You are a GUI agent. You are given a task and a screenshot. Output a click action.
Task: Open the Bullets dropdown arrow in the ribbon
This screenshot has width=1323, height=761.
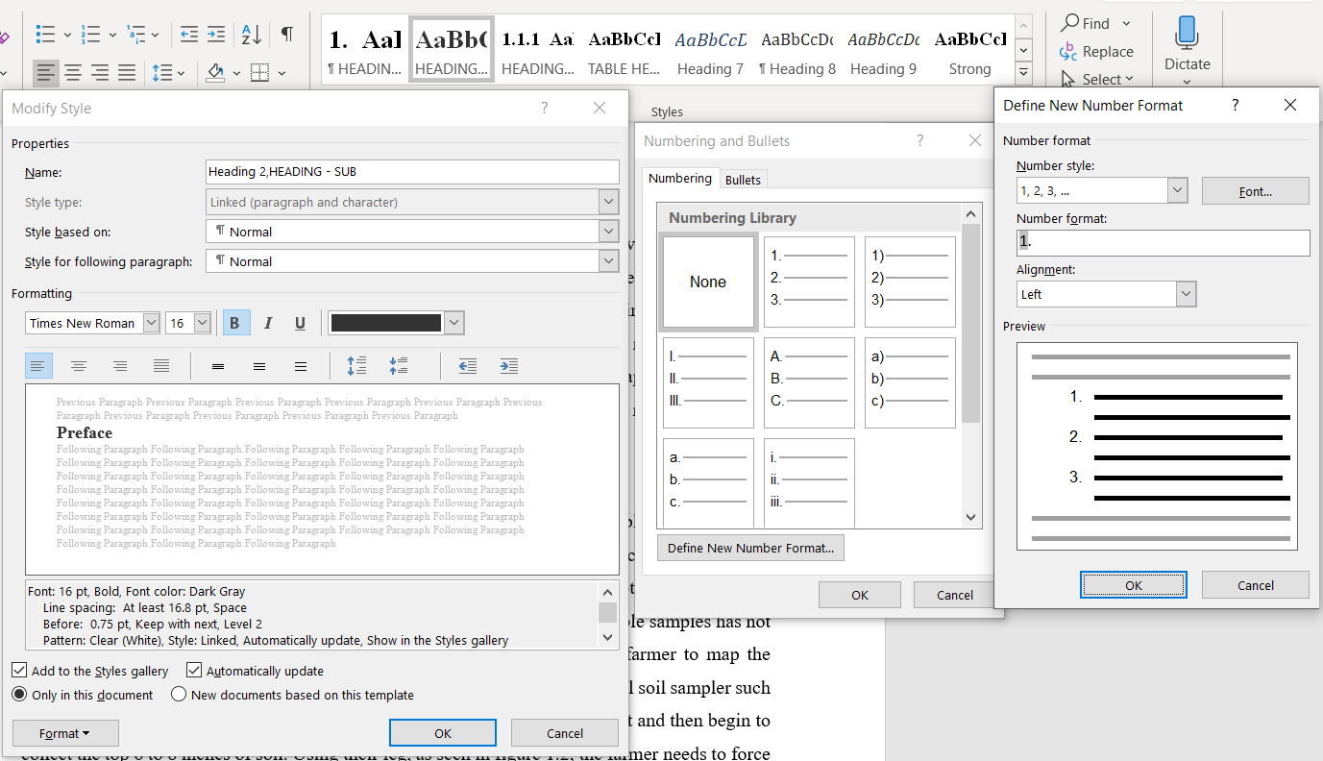(67, 36)
